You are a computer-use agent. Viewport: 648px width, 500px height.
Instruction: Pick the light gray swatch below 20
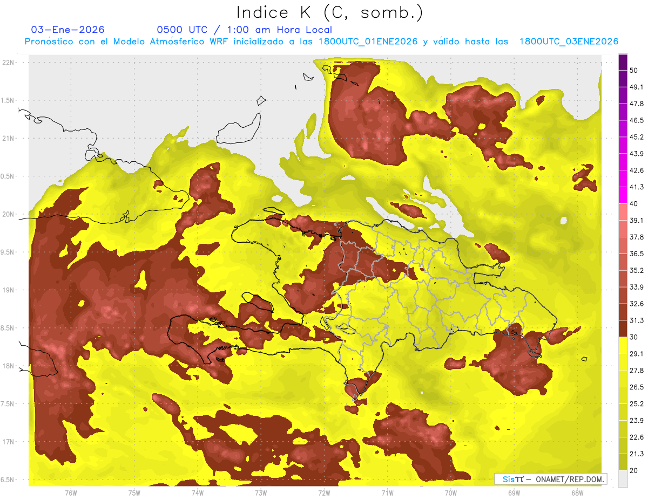pyautogui.click(x=623, y=479)
